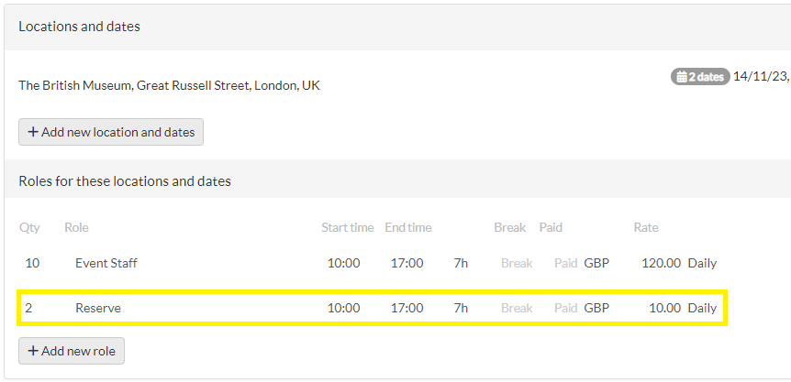Change Reserve end time 17:00

click(407, 308)
